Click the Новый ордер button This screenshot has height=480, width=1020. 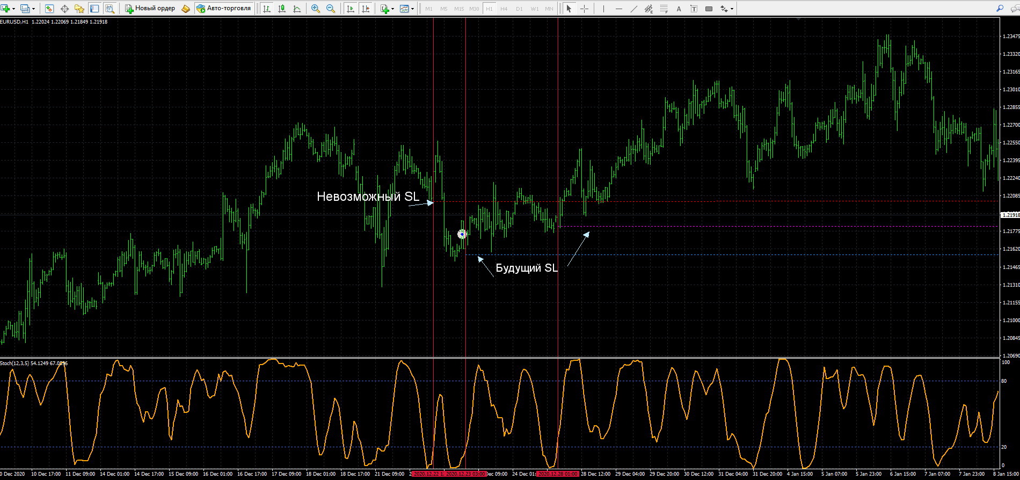tap(150, 9)
